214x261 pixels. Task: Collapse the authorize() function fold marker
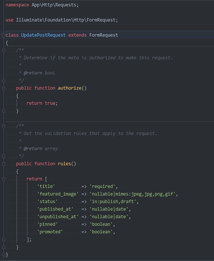[x=3, y=88]
